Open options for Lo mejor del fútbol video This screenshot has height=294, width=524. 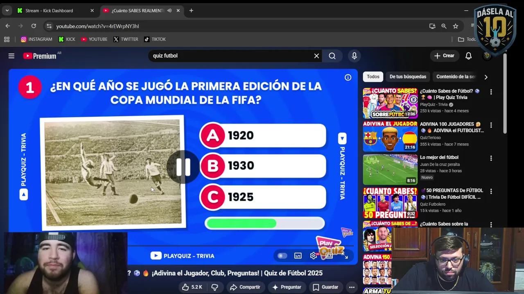click(491, 158)
